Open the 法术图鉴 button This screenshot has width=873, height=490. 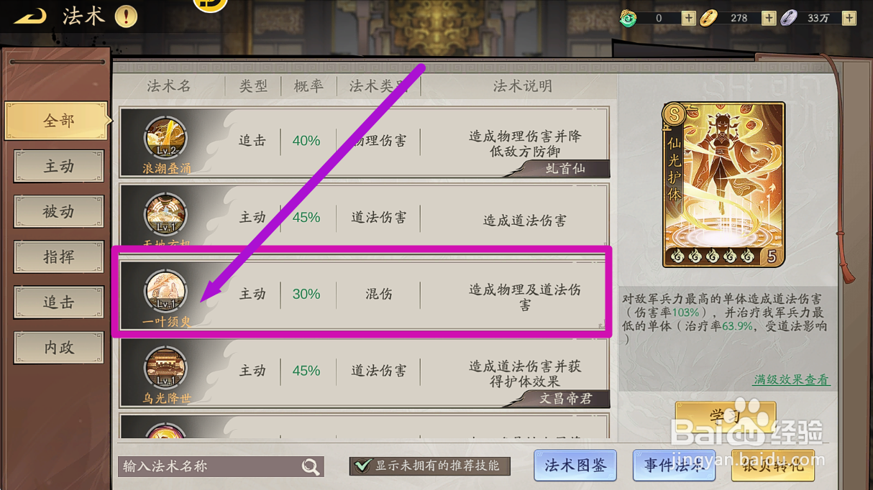[575, 466]
